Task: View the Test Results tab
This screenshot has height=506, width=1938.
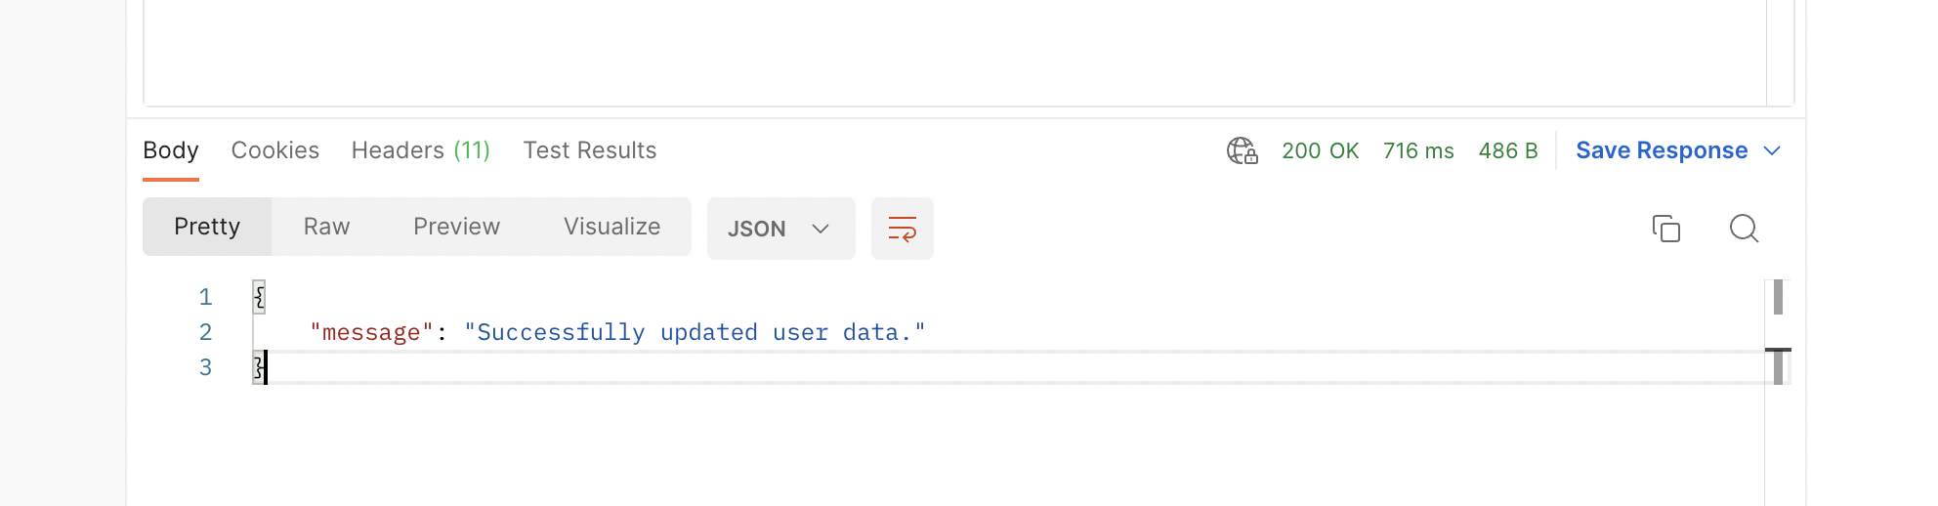Action: [589, 150]
